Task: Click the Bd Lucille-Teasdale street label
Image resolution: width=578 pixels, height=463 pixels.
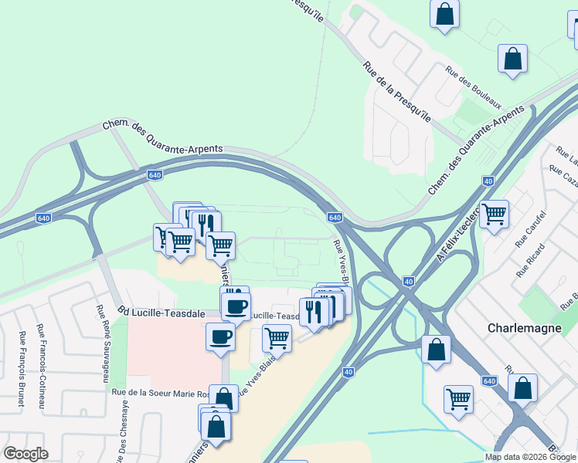Action: click(161, 313)
